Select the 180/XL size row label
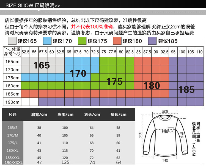The height and width of the screenshot is (167, 206). pos(13,151)
